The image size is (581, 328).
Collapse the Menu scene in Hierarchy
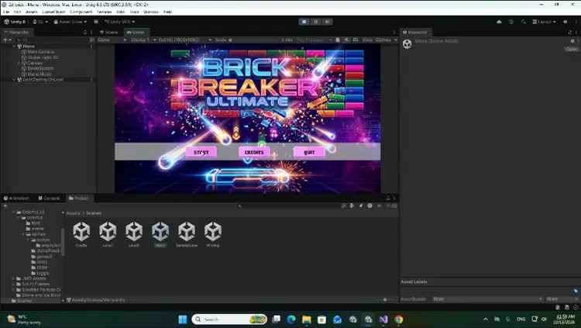tap(14, 47)
